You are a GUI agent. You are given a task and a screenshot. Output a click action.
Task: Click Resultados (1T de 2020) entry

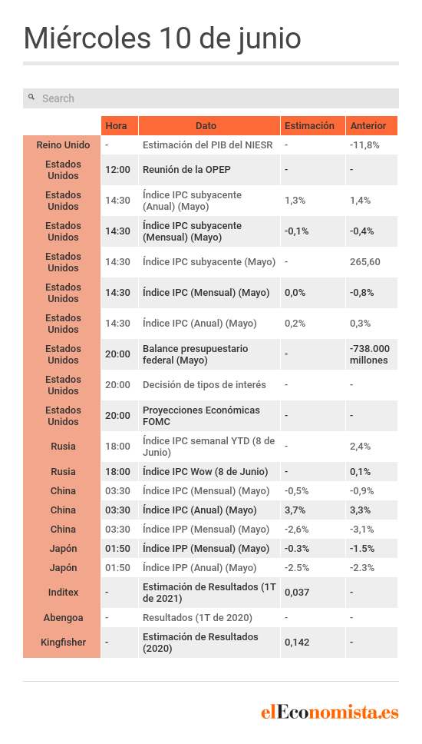(x=197, y=618)
